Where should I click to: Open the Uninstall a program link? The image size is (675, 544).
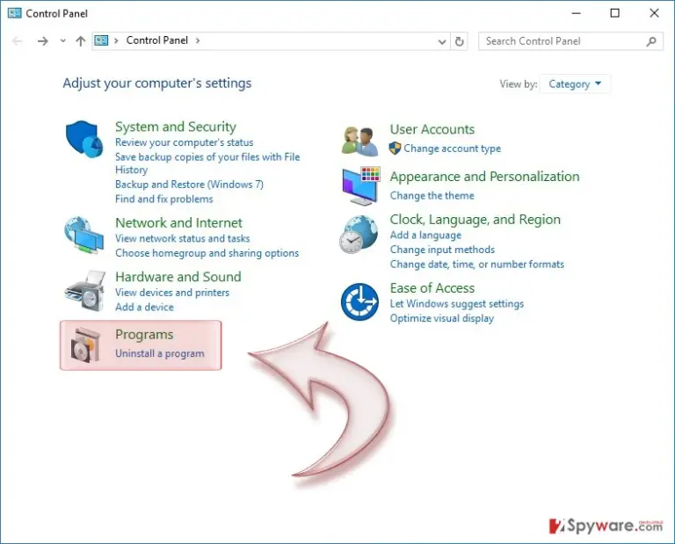(x=160, y=353)
